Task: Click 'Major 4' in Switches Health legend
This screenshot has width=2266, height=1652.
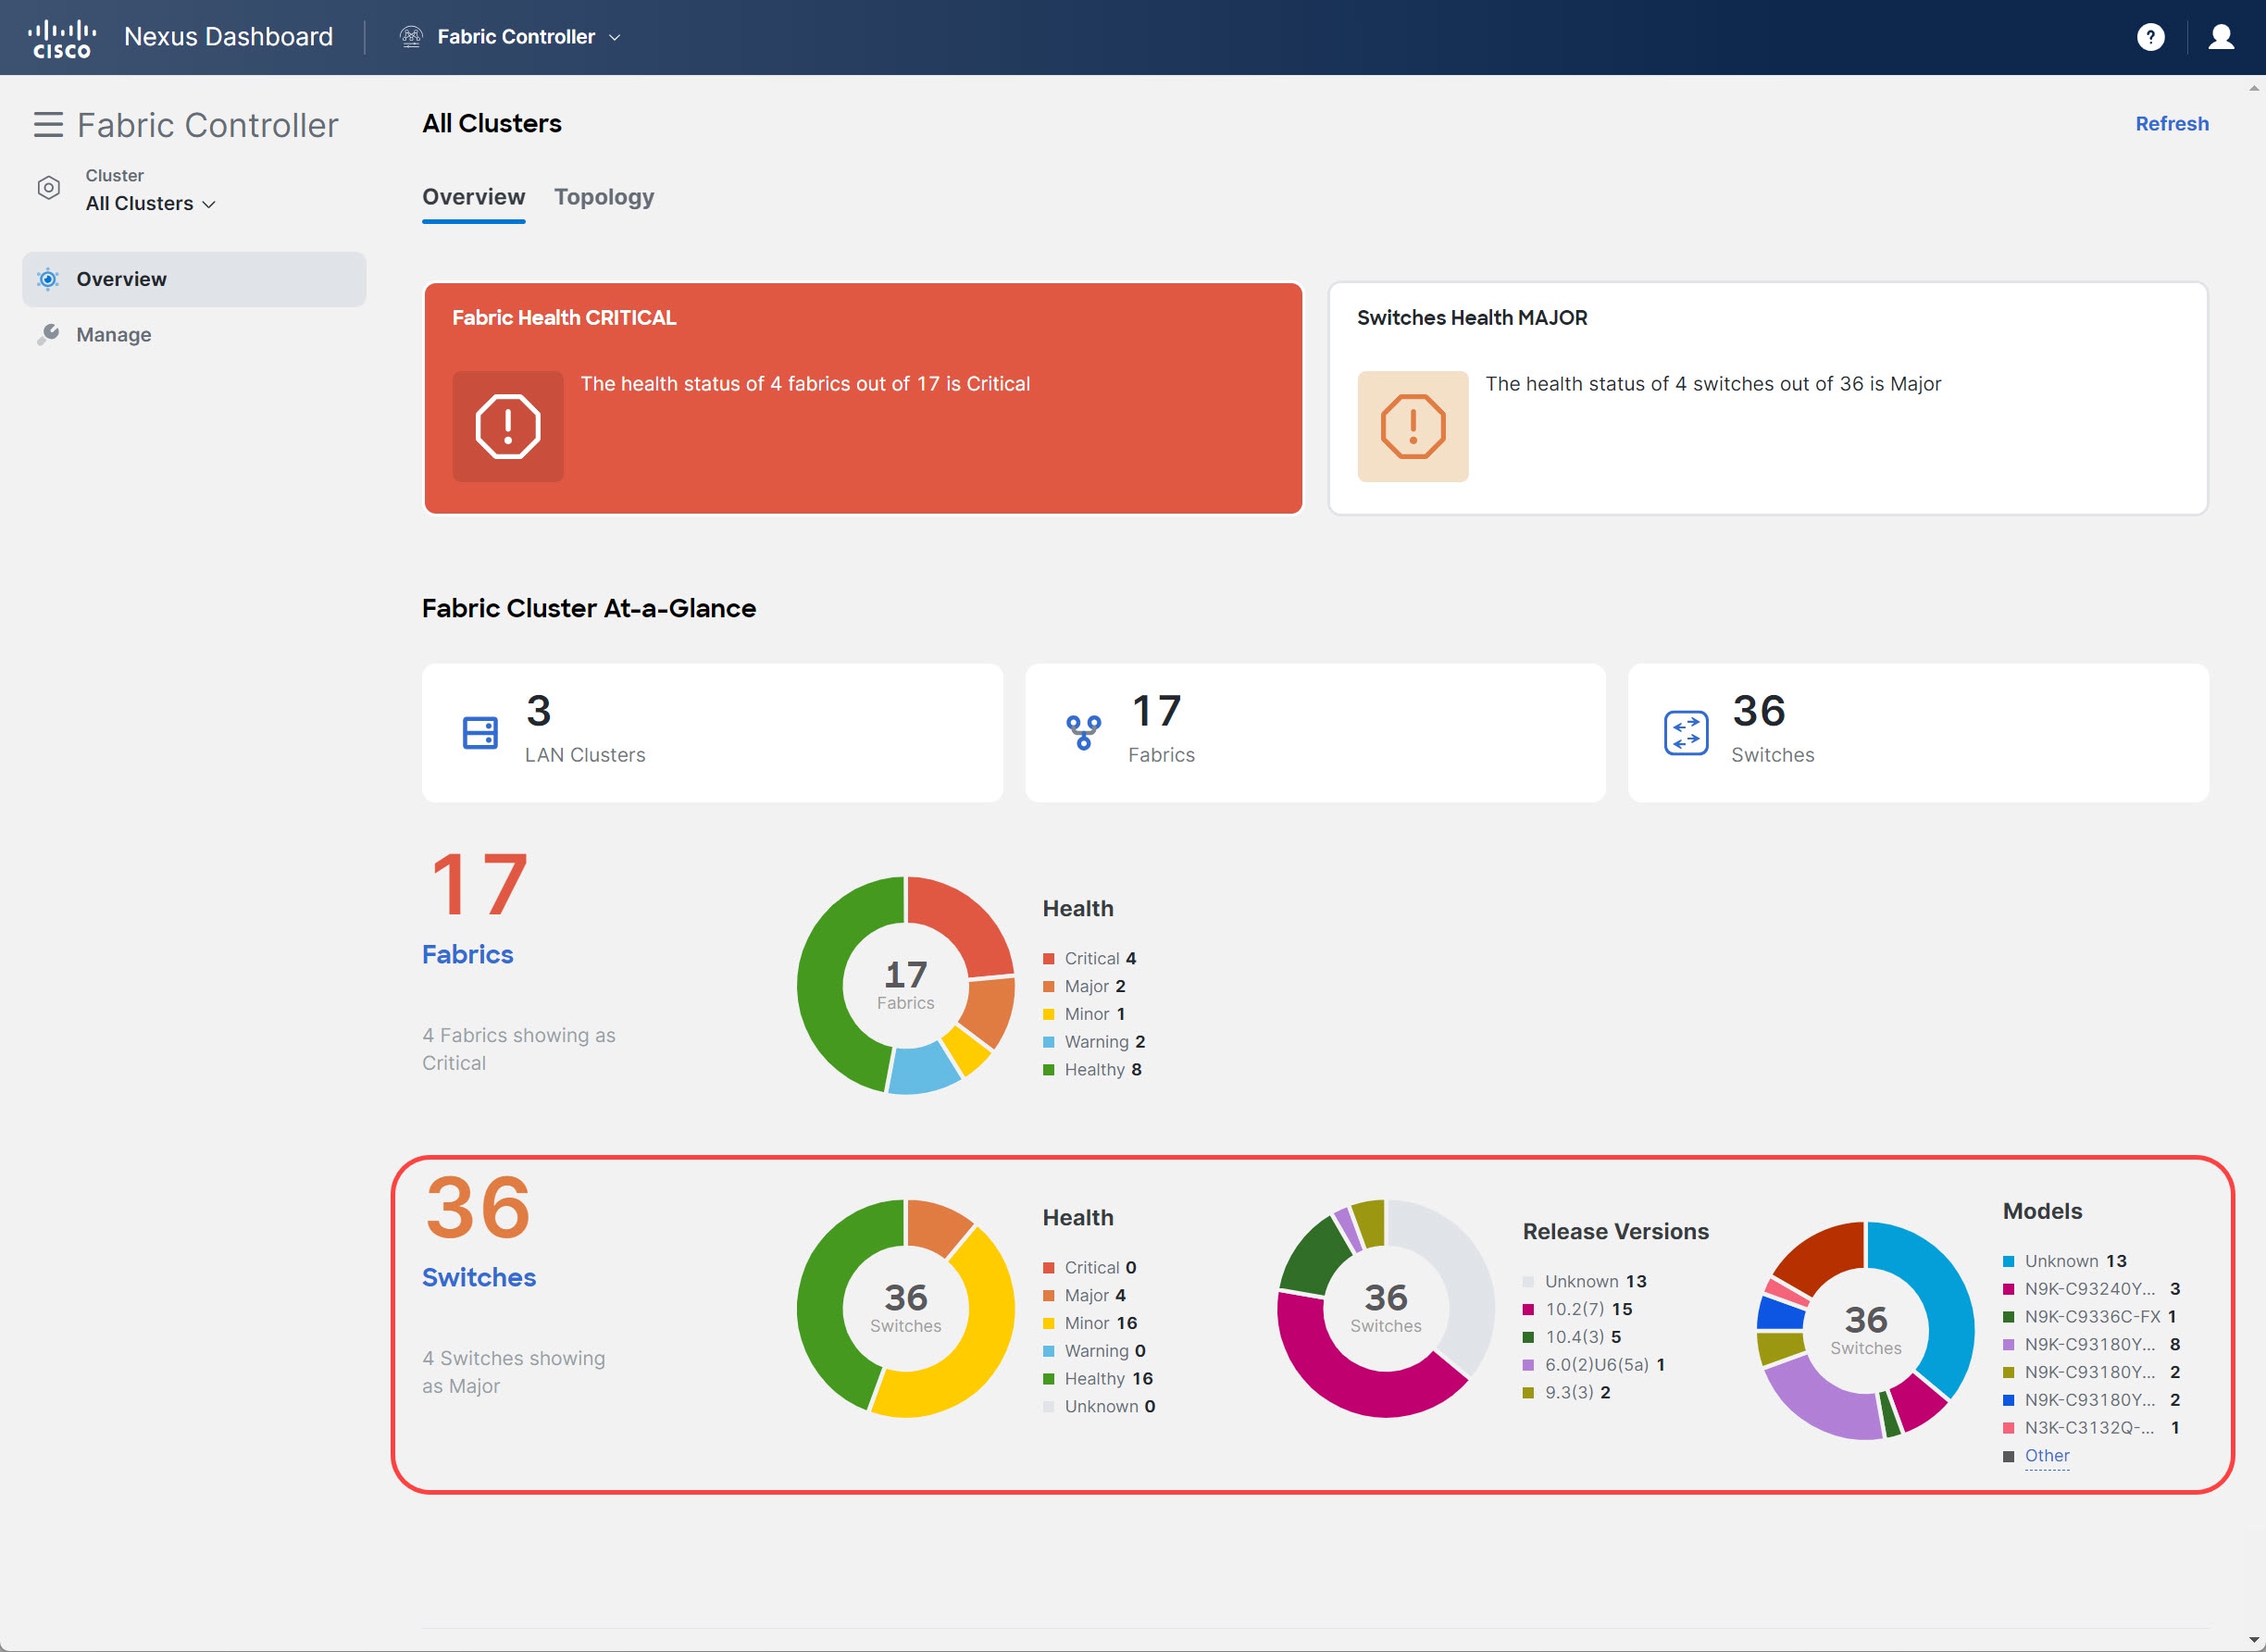Action: [x=1085, y=1296]
